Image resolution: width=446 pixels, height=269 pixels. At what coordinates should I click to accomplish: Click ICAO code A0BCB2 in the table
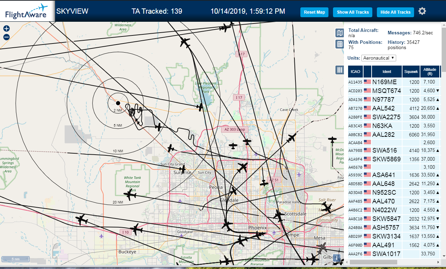pyautogui.click(x=355, y=135)
